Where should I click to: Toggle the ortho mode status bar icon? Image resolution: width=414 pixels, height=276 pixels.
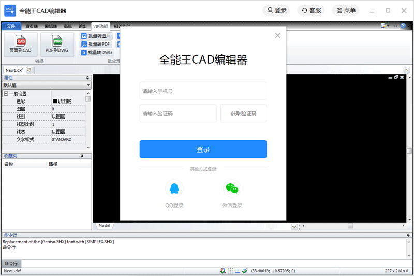(238, 271)
